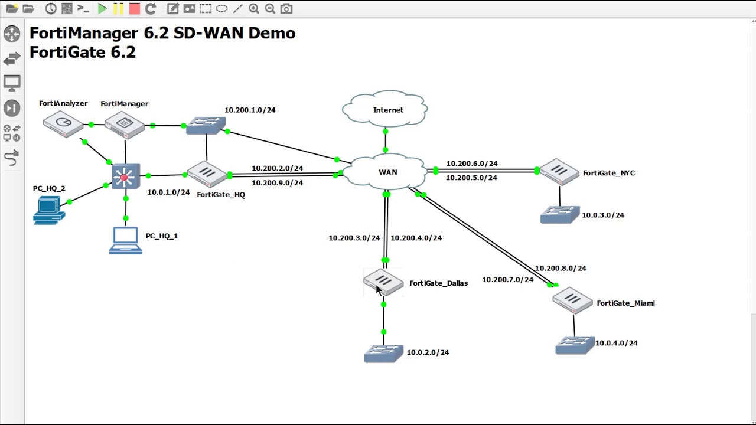The image size is (756, 425).
Task: Select the Internet cloud node
Action: (385, 109)
